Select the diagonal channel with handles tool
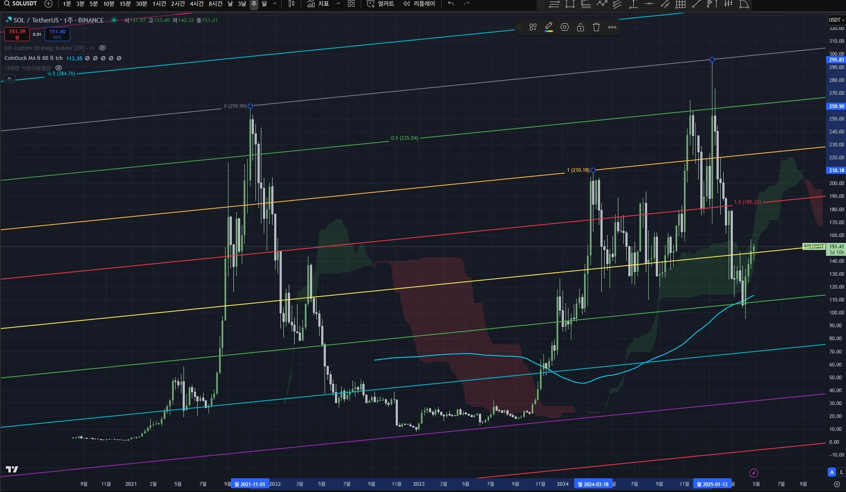The height and width of the screenshot is (492, 846). [x=665, y=4]
